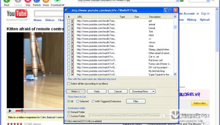Click the YouTube search input field

(49, 14)
